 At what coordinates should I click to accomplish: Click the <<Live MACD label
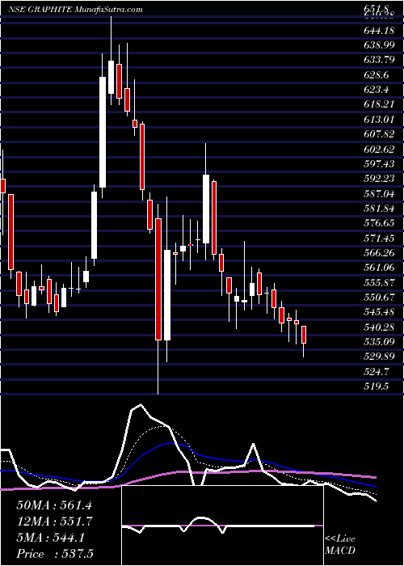(340, 545)
